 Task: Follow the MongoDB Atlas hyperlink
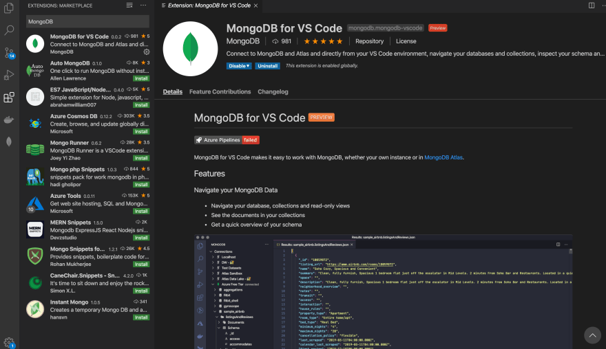[443, 157]
